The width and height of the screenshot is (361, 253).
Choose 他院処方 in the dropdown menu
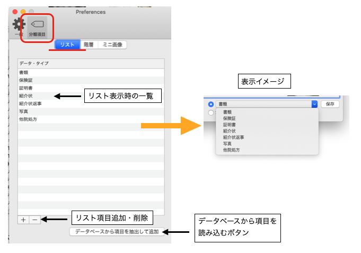[232, 150]
